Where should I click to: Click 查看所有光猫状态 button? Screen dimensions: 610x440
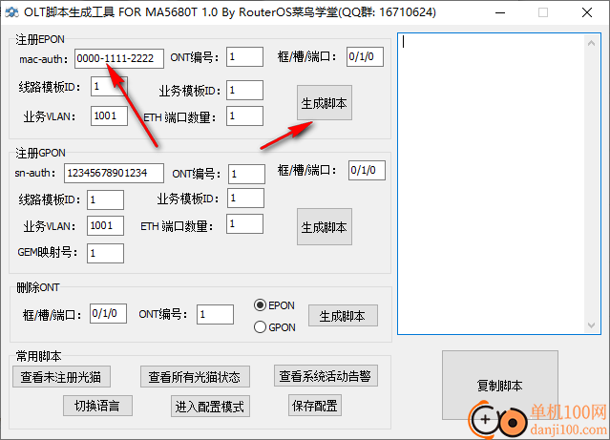pos(195,377)
